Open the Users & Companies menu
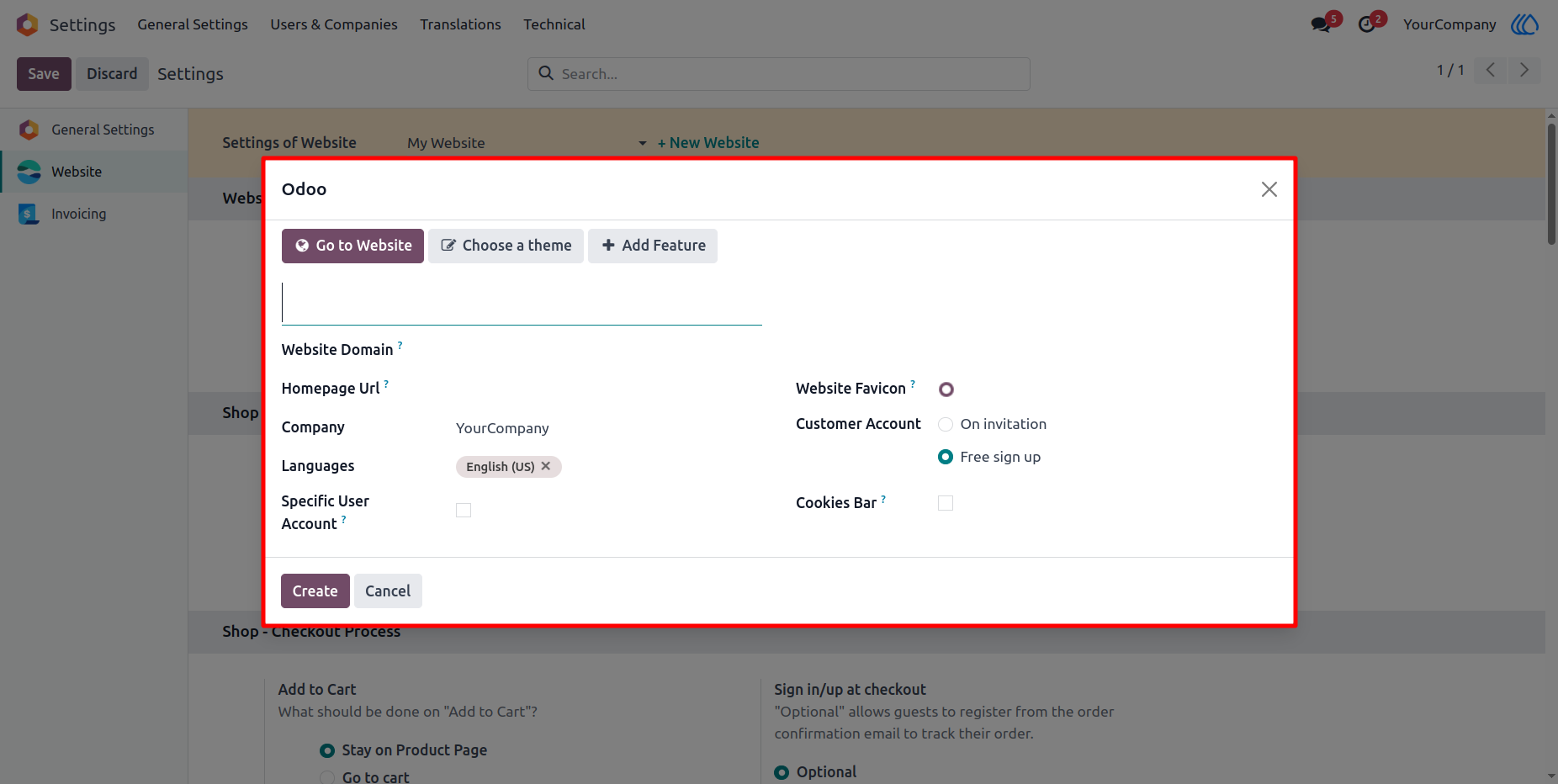The image size is (1558, 784). click(x=334, y=24)
